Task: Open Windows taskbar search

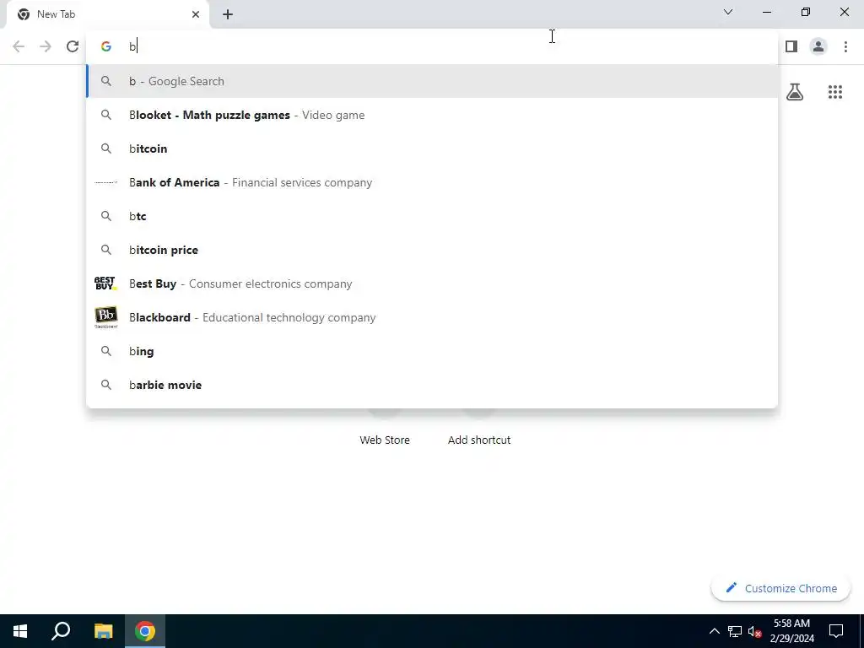Action: click(61, 631)
